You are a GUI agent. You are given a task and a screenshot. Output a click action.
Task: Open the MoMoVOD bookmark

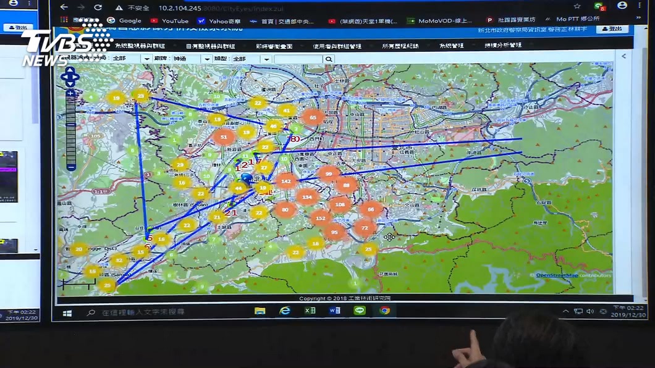(439, 20)
